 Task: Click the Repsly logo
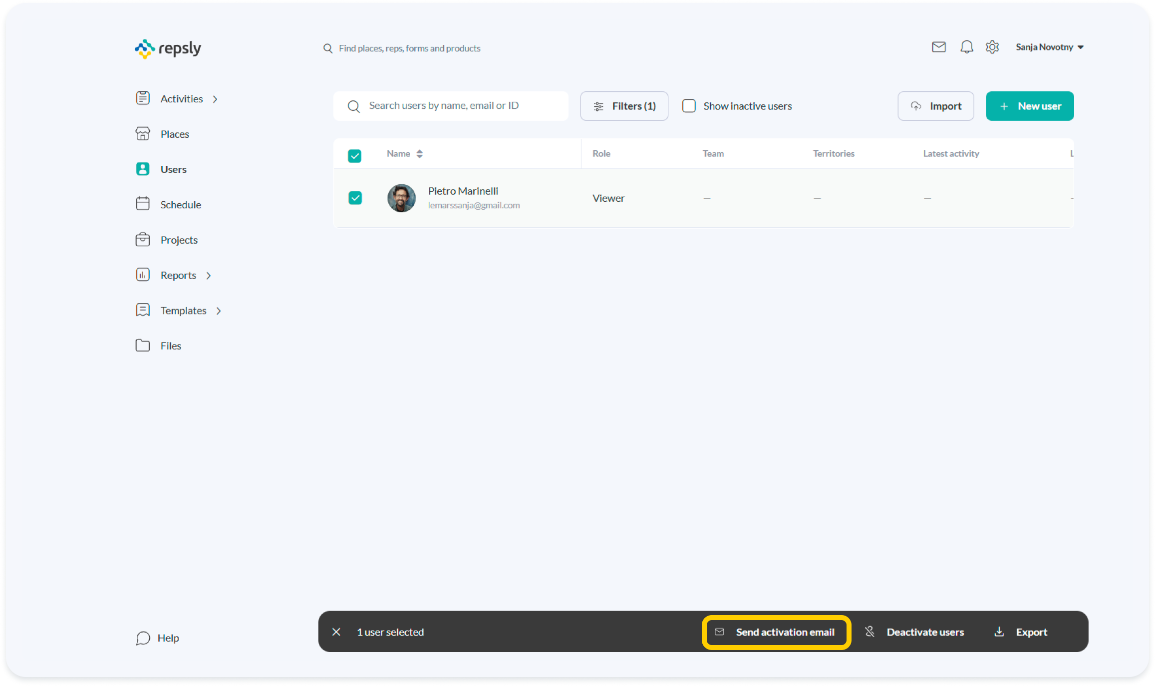168,48
